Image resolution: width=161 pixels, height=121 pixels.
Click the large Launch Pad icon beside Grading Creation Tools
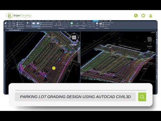coord(101,24)
